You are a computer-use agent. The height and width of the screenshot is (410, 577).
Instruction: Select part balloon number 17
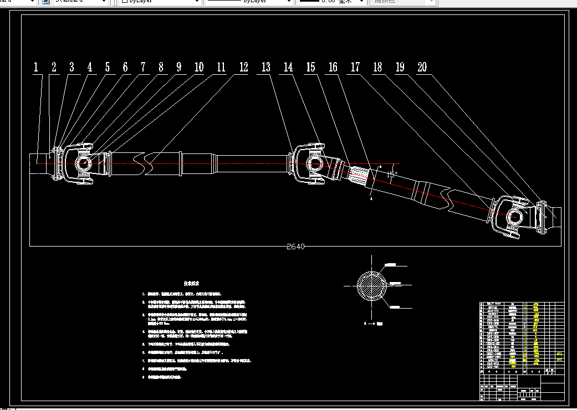[355, 67]
